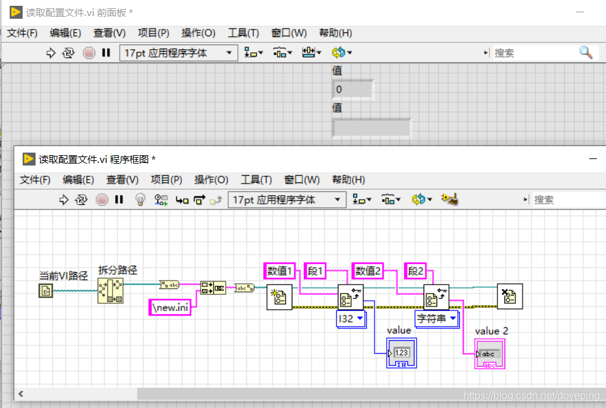Open 工具(T) menu in block diagram window

256,180
